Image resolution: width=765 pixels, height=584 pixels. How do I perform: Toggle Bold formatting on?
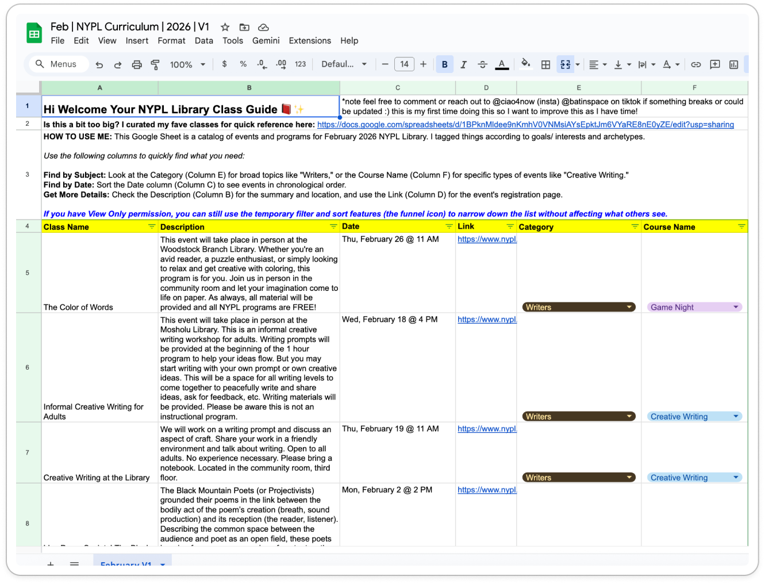point(444,64)
